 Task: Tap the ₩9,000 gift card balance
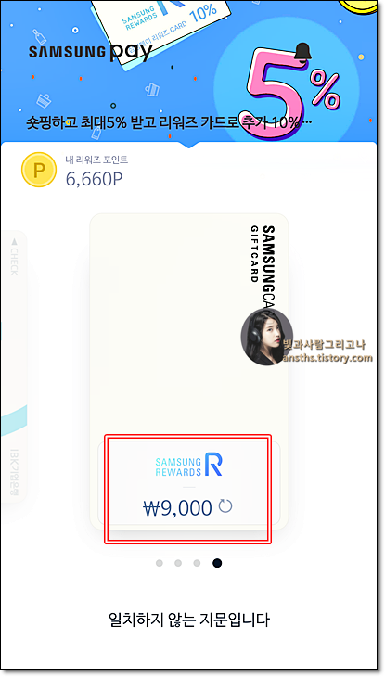[177, 508]
